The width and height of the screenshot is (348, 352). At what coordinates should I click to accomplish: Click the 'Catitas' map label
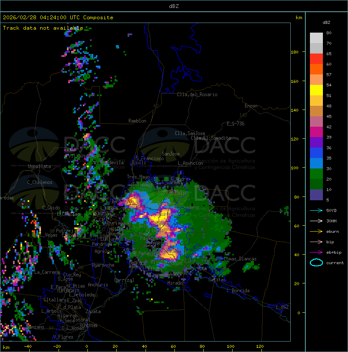[217, 280]
